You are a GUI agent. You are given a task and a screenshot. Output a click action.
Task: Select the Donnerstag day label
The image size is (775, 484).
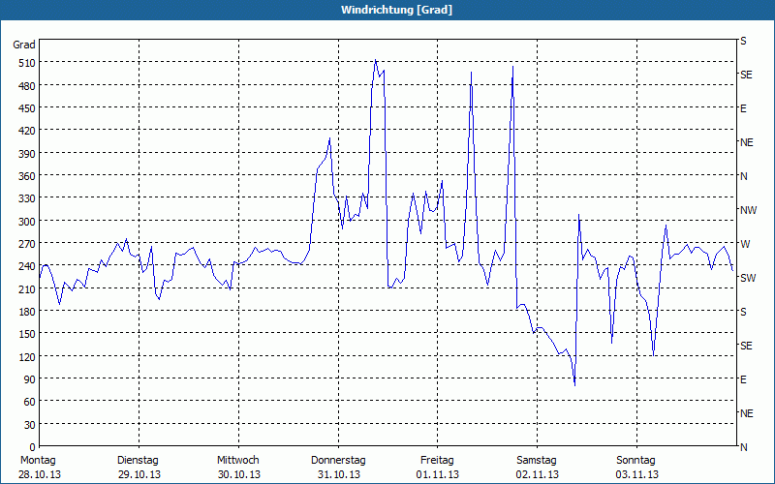tap(338, 461)
